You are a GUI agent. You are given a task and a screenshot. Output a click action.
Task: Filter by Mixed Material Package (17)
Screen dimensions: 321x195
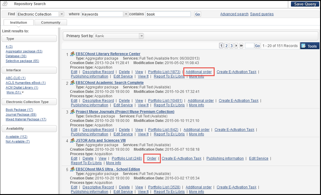(26, 119)
